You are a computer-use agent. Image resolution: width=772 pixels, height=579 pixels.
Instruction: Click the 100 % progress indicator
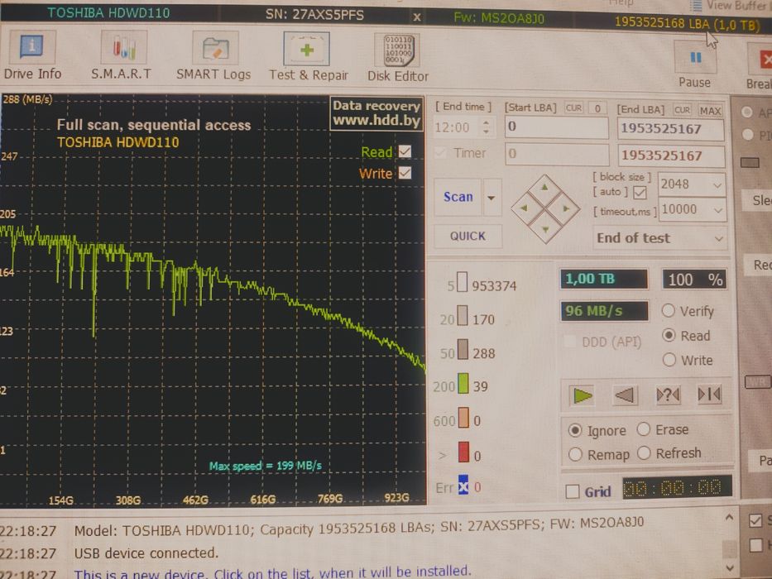click(695, 280)
